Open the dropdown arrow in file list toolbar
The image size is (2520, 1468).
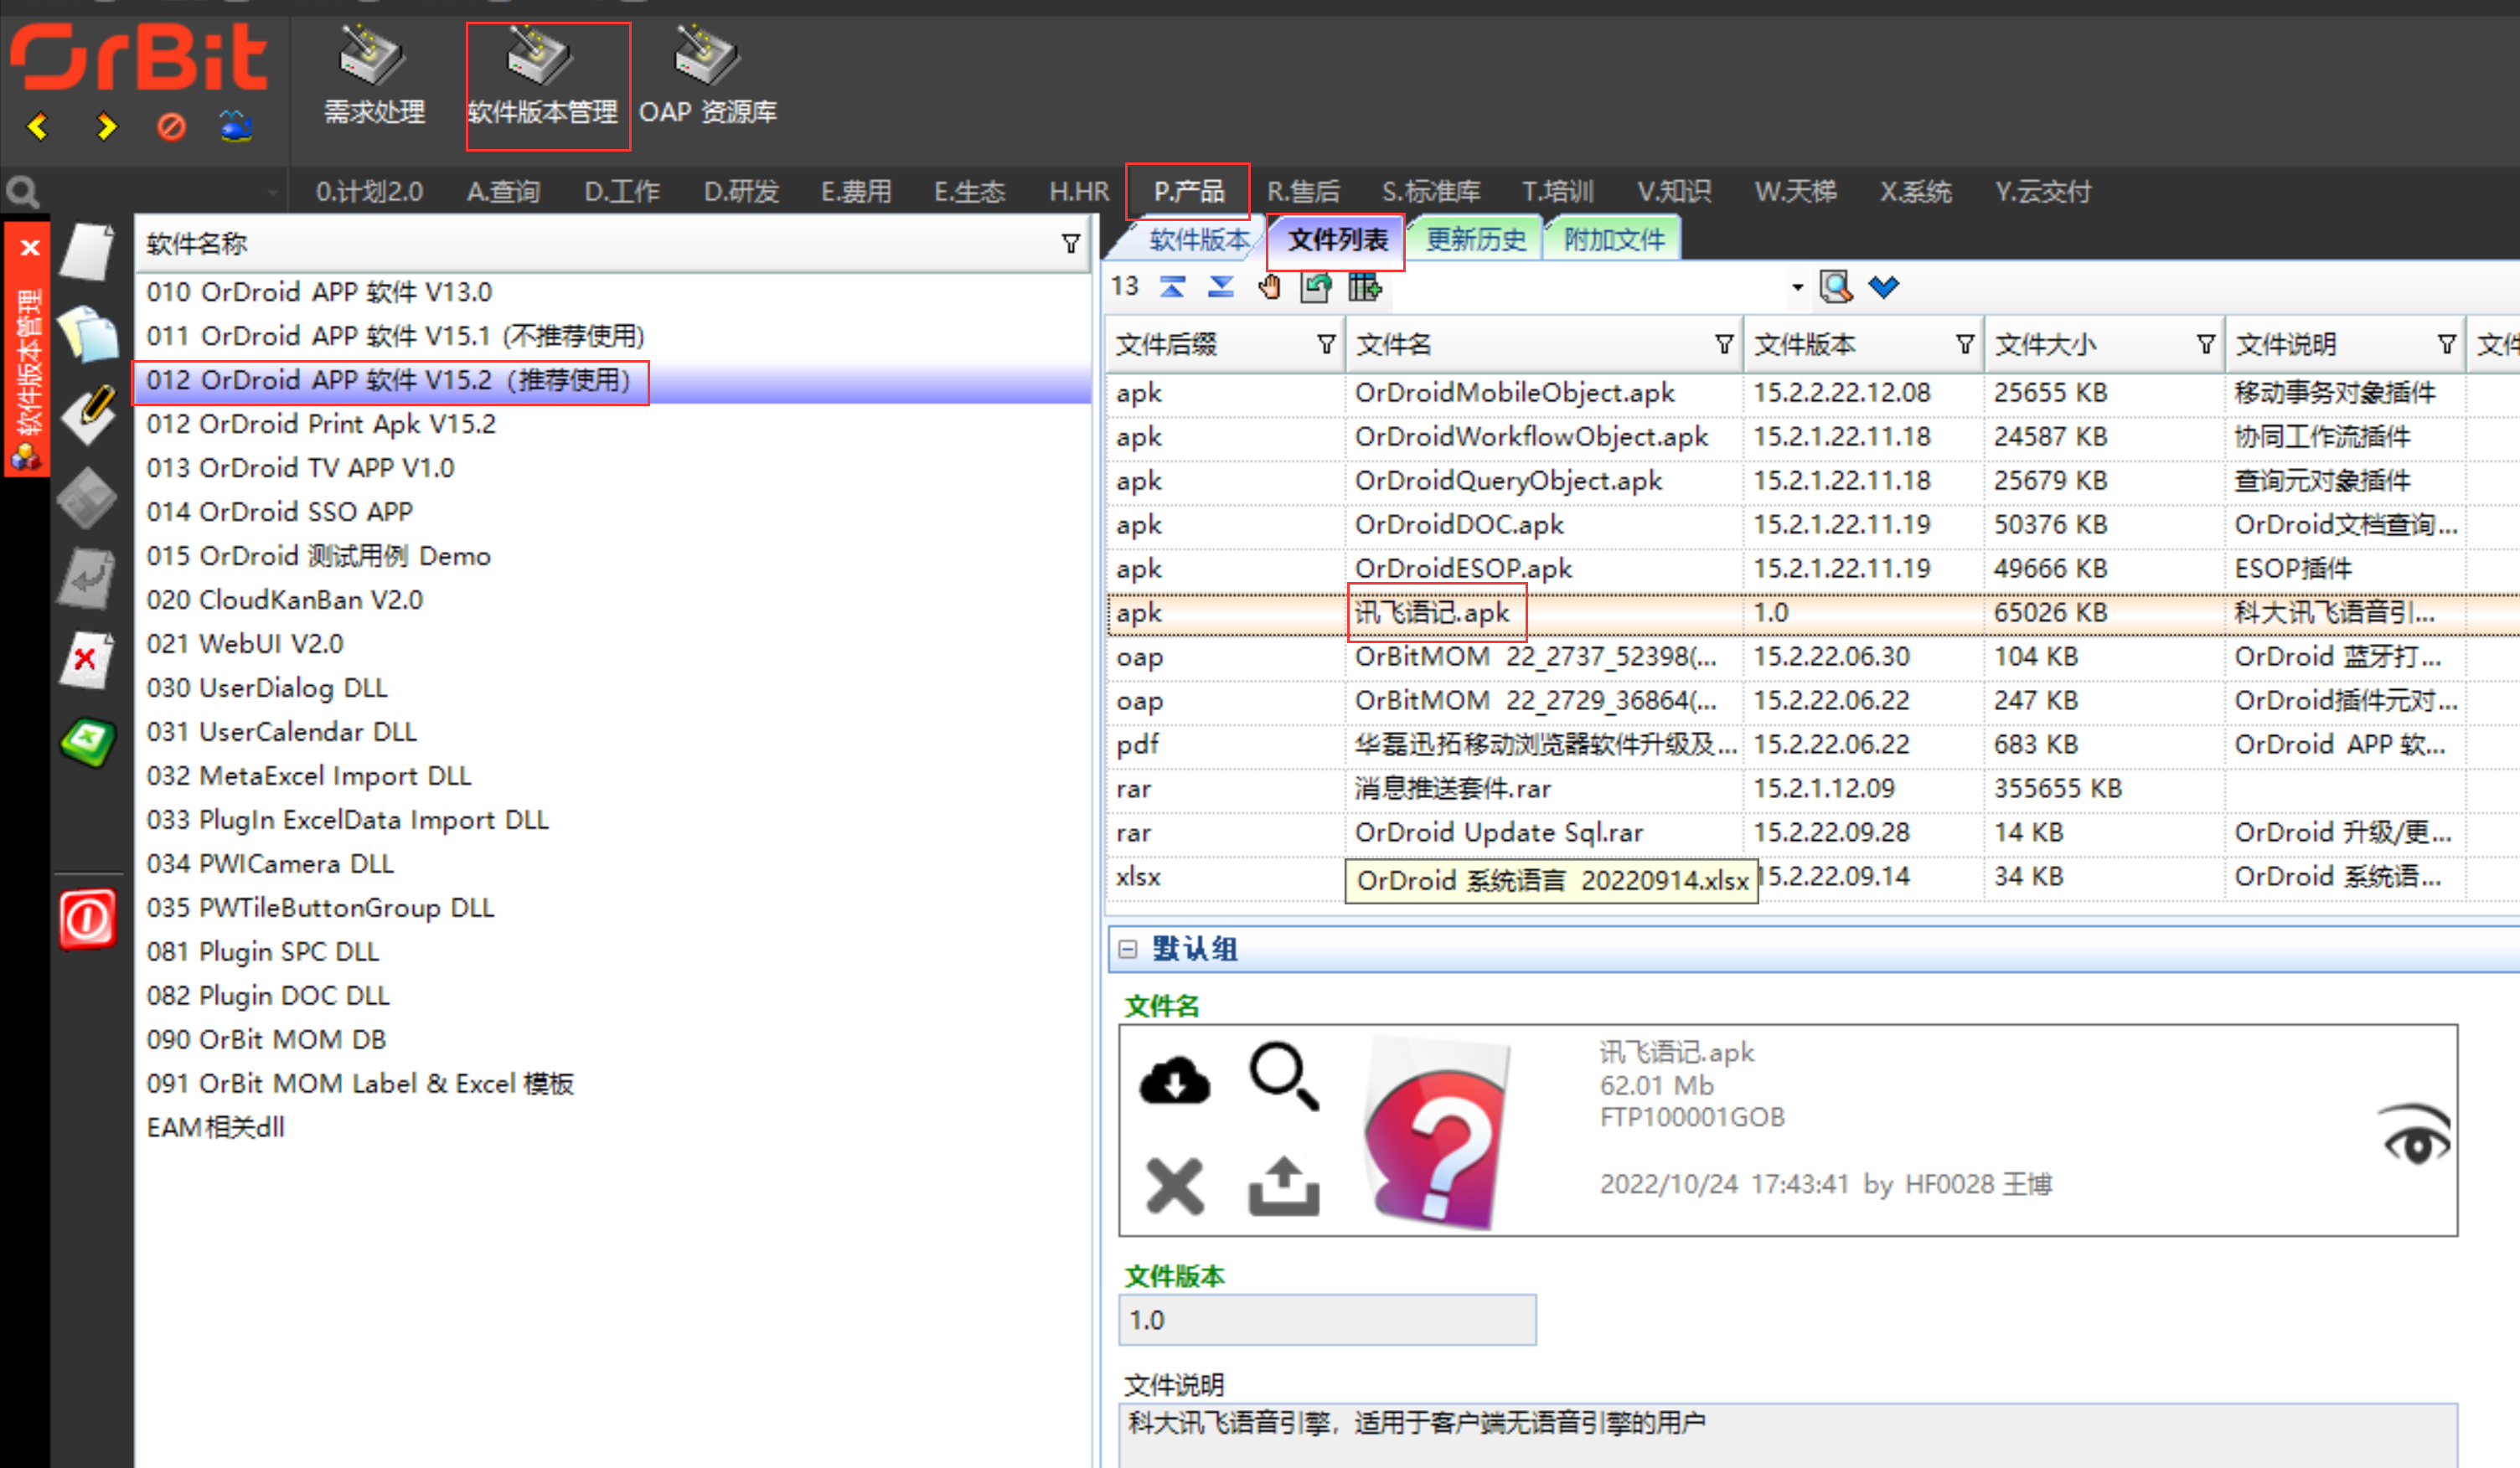click(x=1798, y=288)
